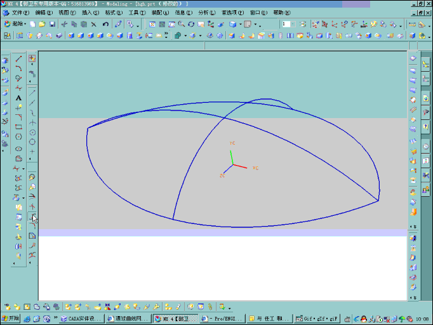Click the Windows 开始 Start button
The width and height of the screenshot is (433, 325).
pos(11,319)
